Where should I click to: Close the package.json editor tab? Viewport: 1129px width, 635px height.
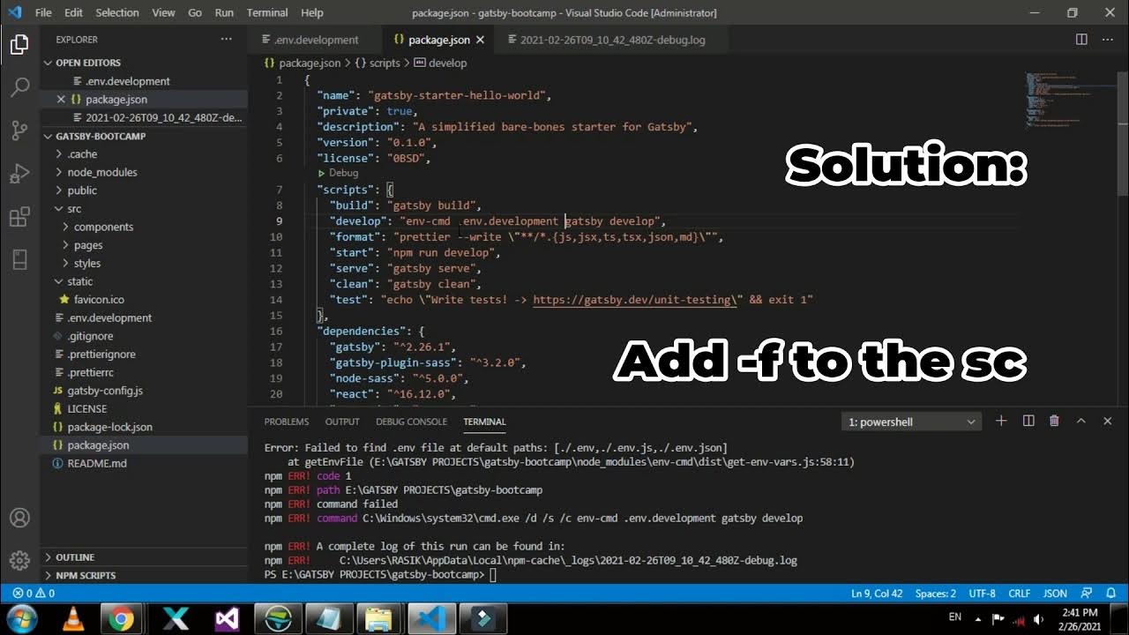[481, 40]
